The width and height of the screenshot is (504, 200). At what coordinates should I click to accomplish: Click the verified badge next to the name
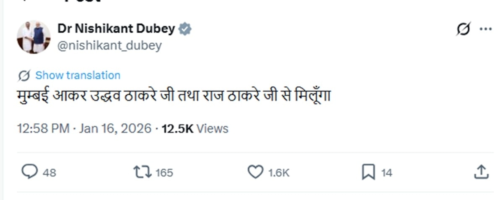(x=185, y=29)
